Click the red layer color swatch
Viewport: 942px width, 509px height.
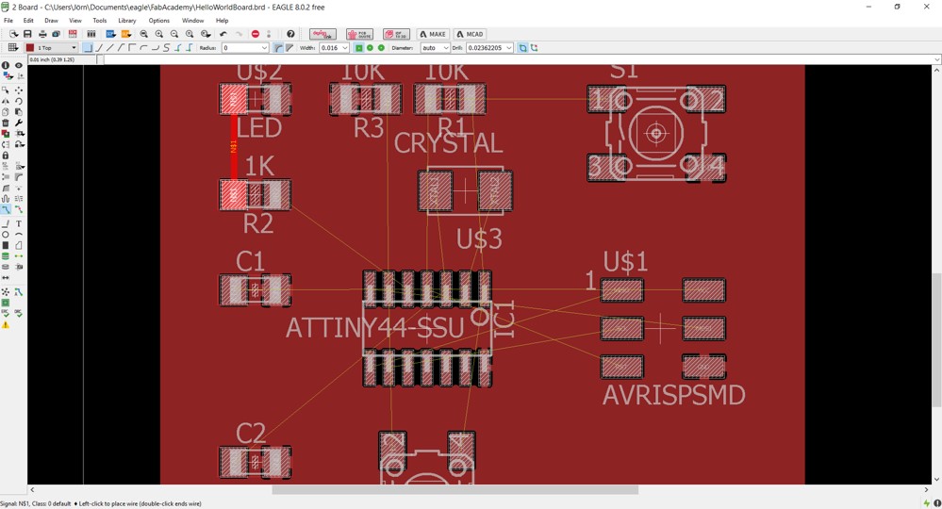coord(29,47)
